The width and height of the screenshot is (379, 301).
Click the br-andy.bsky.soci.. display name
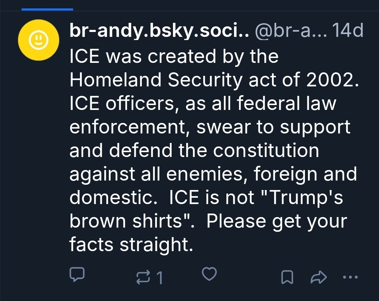pyautogui.click(x=159, y=32)
